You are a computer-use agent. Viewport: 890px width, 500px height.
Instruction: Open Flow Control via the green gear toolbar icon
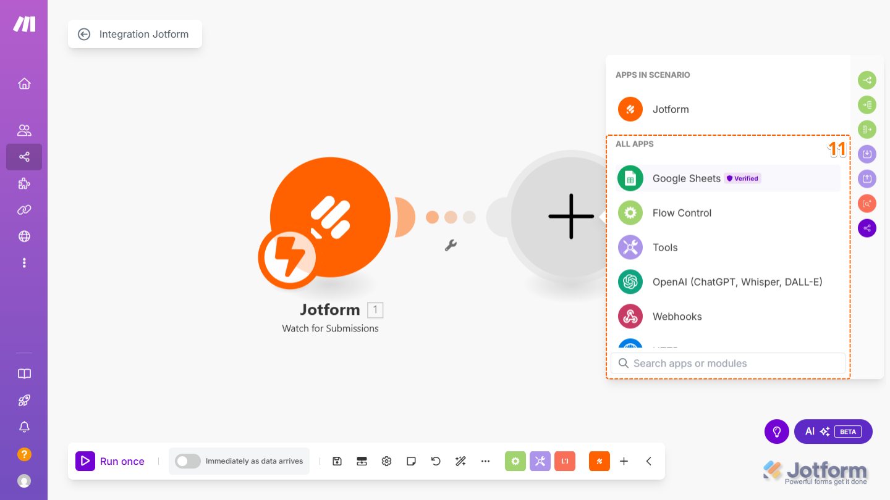pos(515,461)
